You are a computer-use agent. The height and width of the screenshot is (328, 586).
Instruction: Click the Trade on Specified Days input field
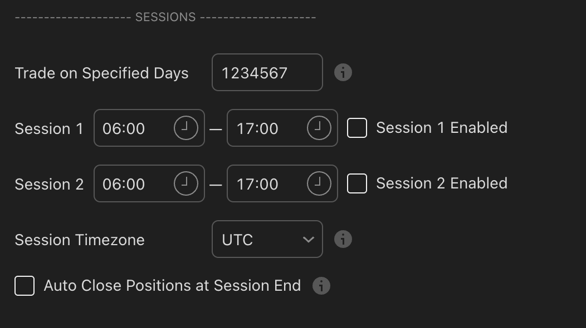point(267,72)
